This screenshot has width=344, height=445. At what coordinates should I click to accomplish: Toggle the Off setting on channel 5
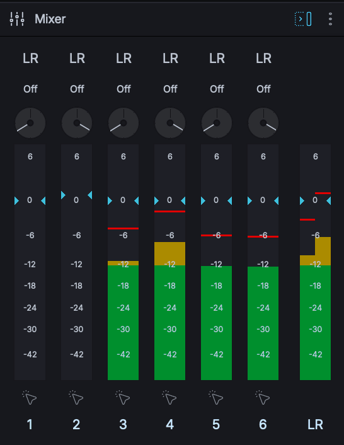pos(217,89)
